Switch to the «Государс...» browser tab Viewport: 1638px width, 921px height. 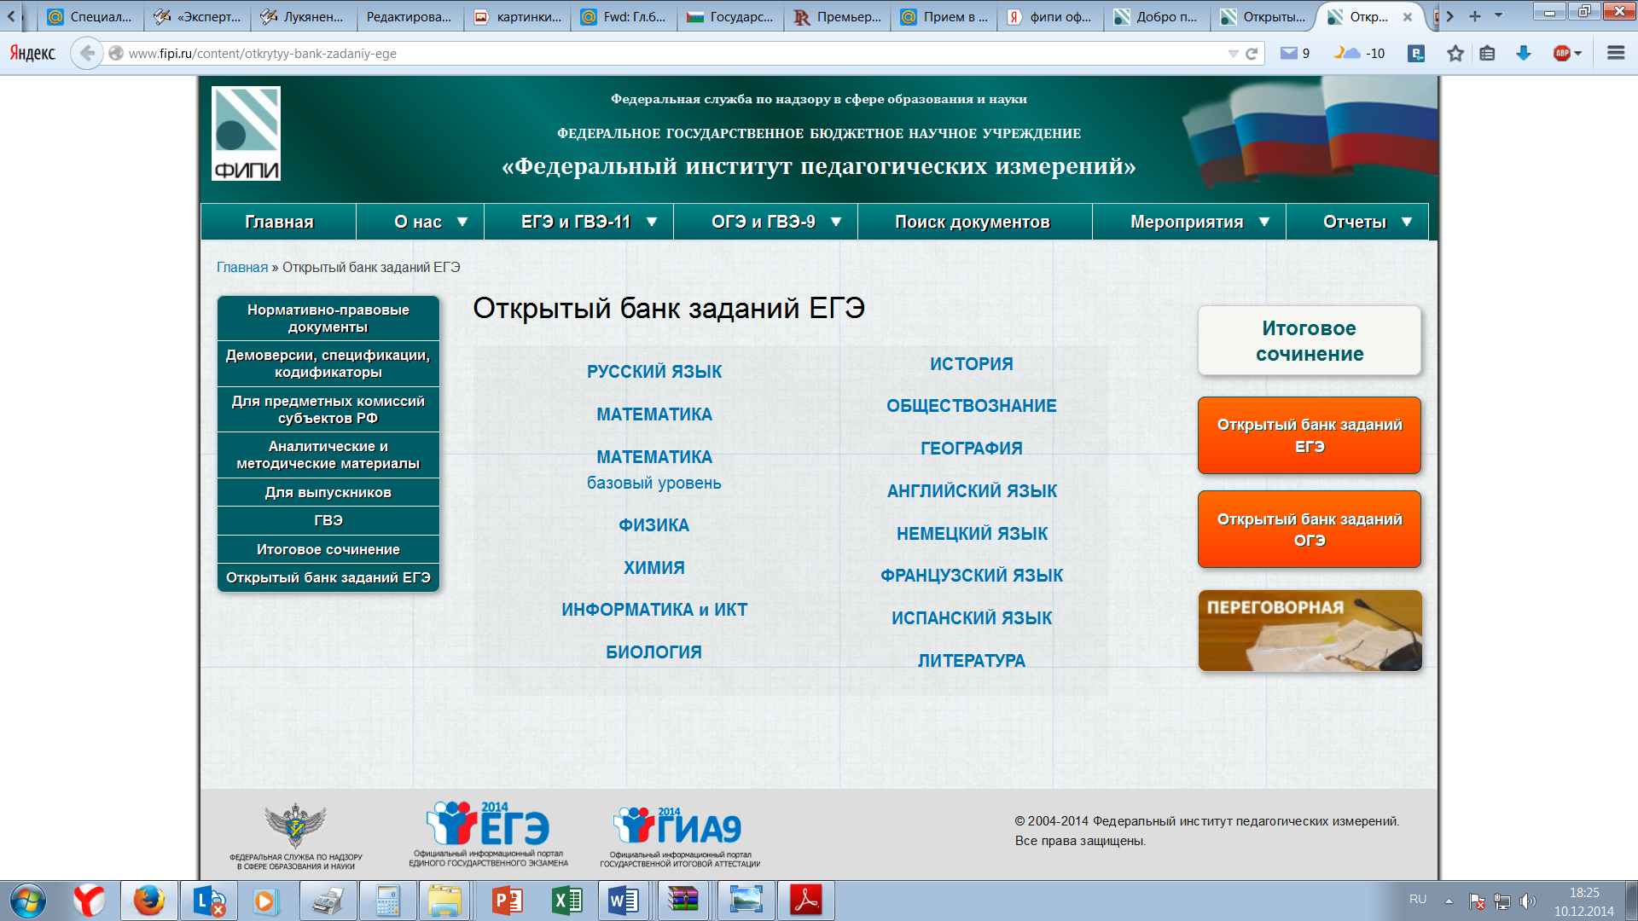point(730,16)
